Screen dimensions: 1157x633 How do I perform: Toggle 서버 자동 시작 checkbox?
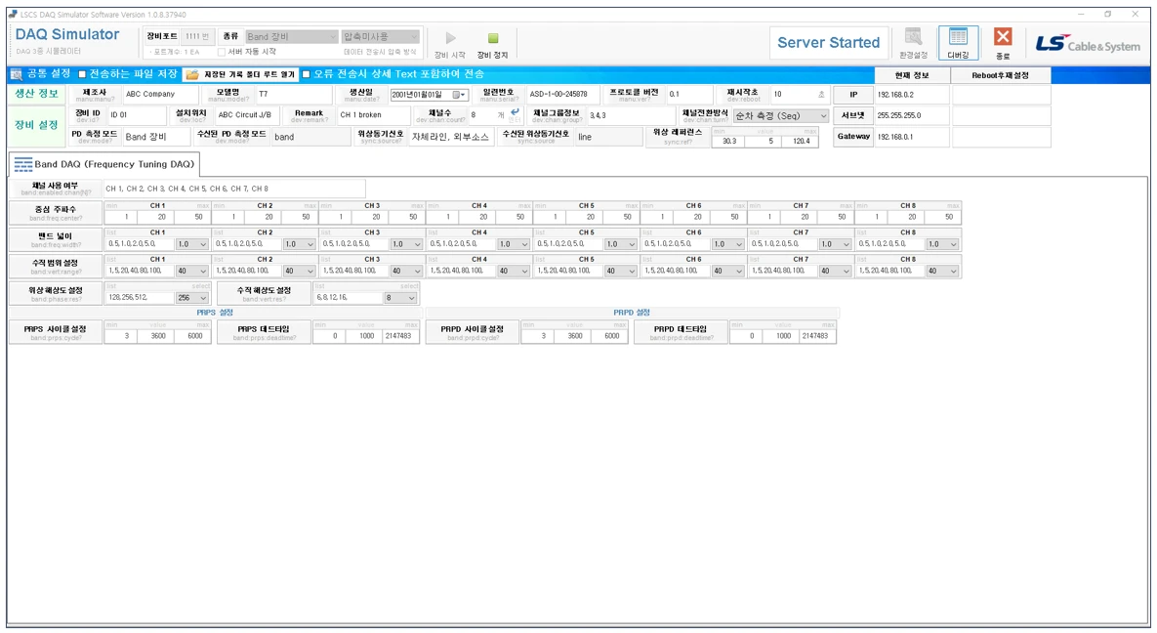(222, 52)
